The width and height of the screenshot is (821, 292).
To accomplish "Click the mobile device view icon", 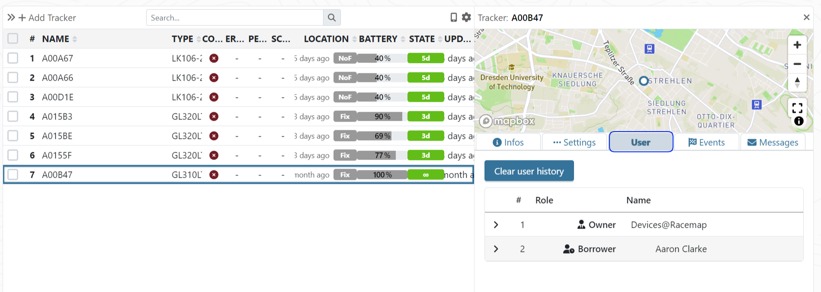I will click(453, 17).
